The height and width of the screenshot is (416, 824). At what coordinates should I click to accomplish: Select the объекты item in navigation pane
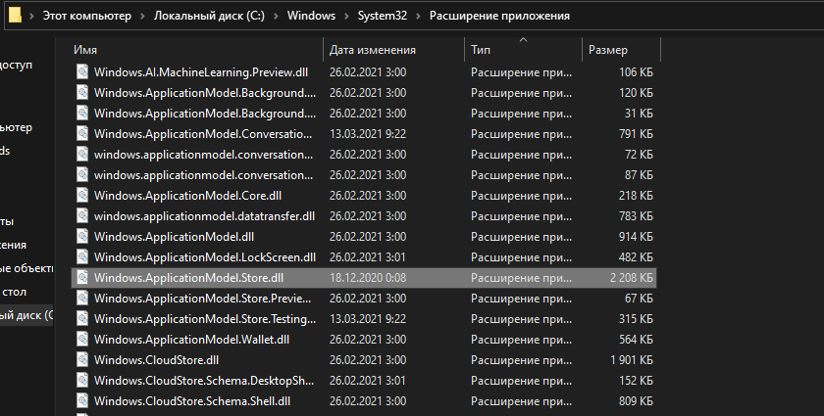point(26,268)
